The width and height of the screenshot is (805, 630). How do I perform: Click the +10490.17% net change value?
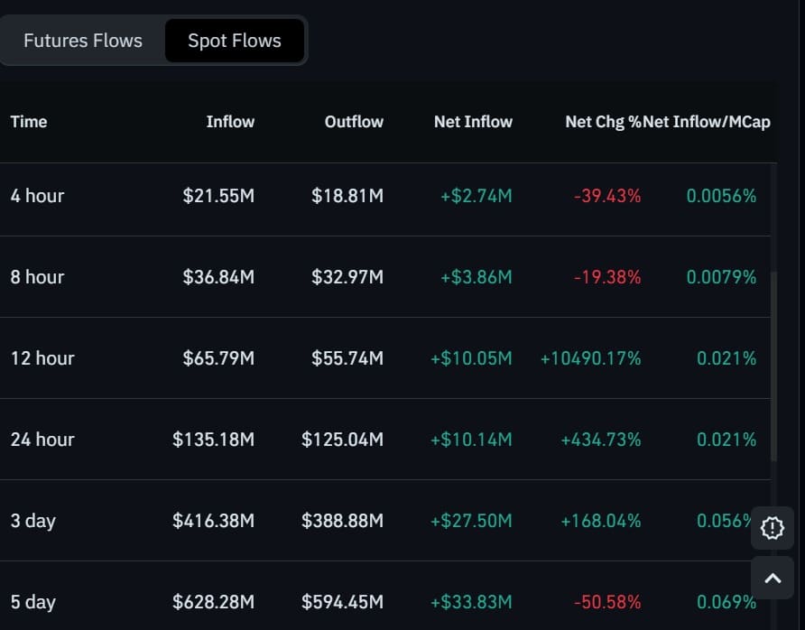pos(590,358)
